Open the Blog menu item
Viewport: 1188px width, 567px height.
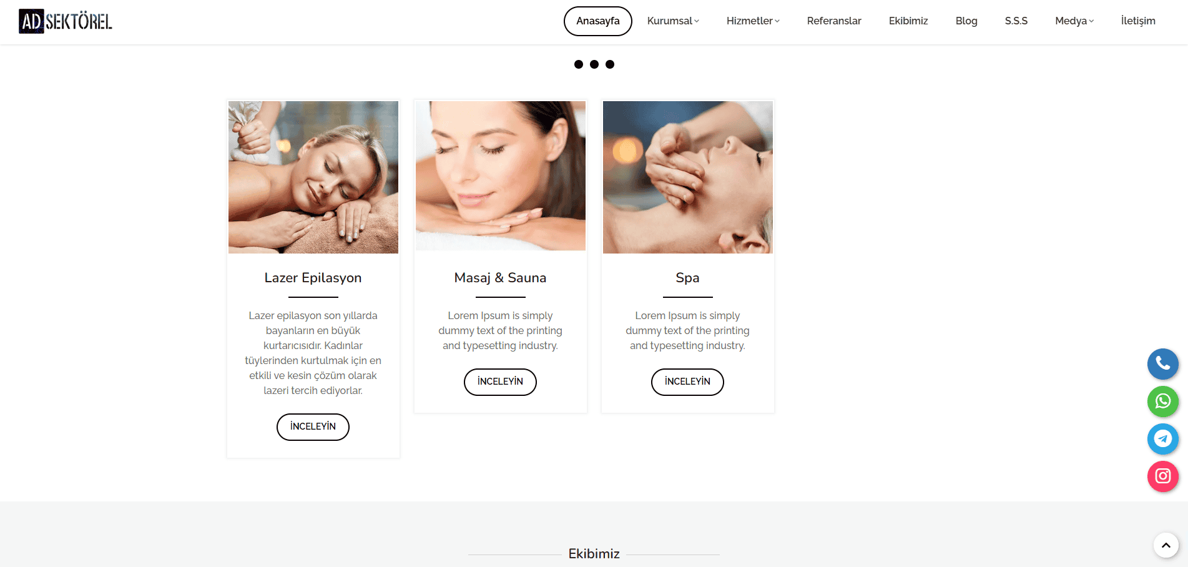(x=966, y=21)
